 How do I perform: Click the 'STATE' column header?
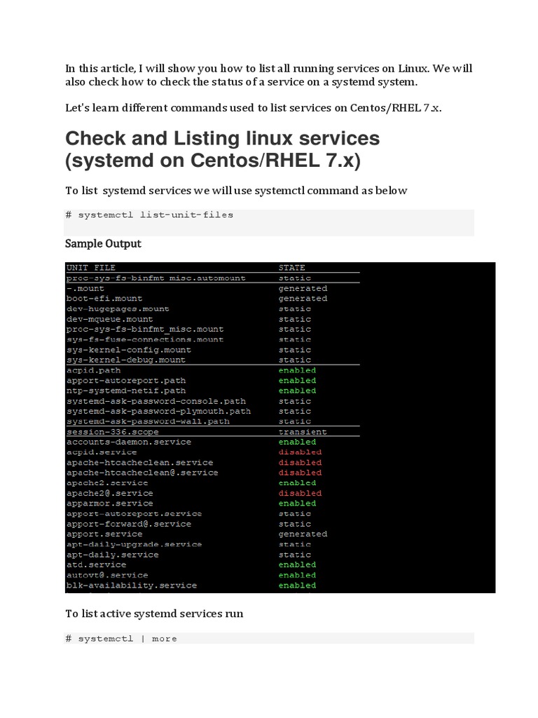[x=292, y=268]
